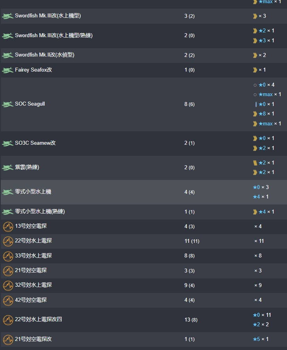Screen dimensions: 287x350
Task: Click the radar icon beside 22号対水上電探改四
Action: pyautogui.click(x=8, y=320)
